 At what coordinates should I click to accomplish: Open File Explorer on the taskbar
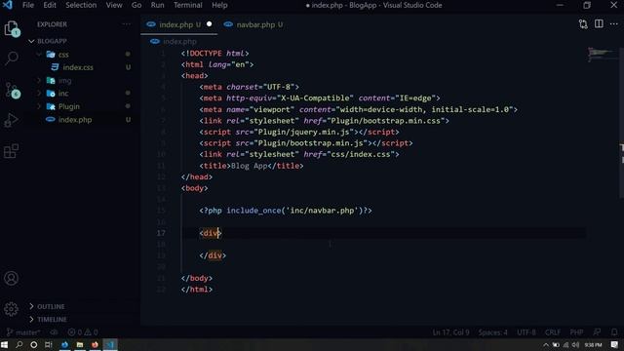click(x=80, y=344)
